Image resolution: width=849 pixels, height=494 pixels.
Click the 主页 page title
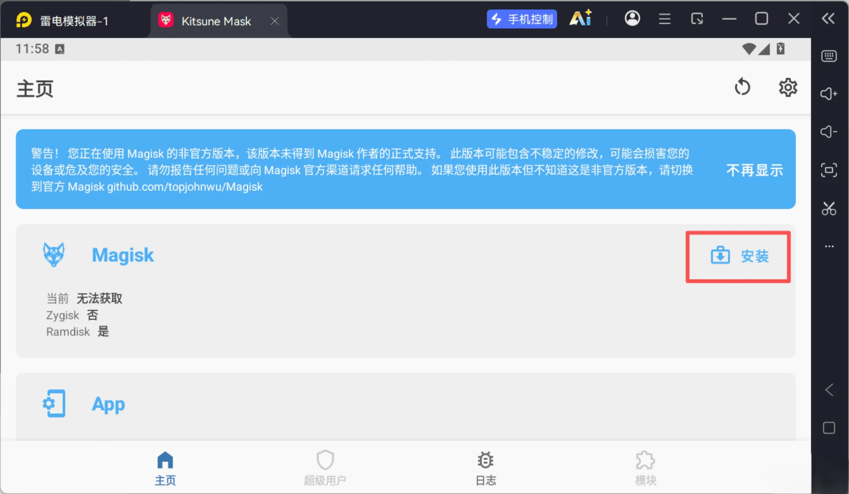tap(35, 89)
